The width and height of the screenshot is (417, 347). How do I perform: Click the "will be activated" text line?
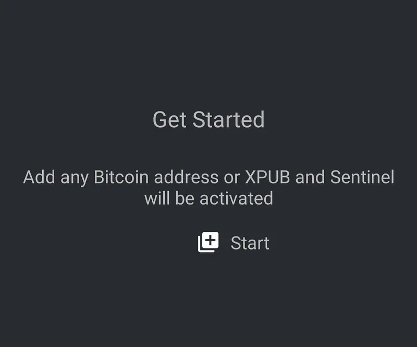[x=208, y=199]
